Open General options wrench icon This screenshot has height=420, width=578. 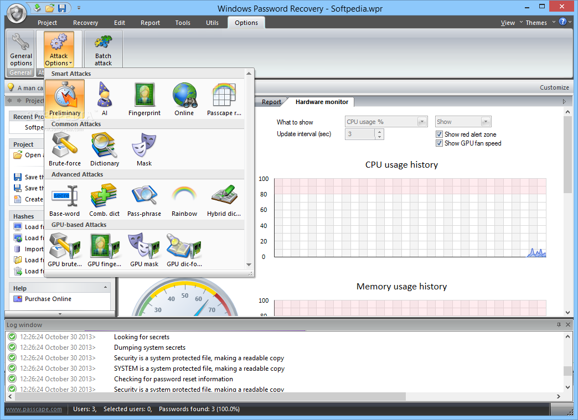pyautogui.click(x=20, y=49)
